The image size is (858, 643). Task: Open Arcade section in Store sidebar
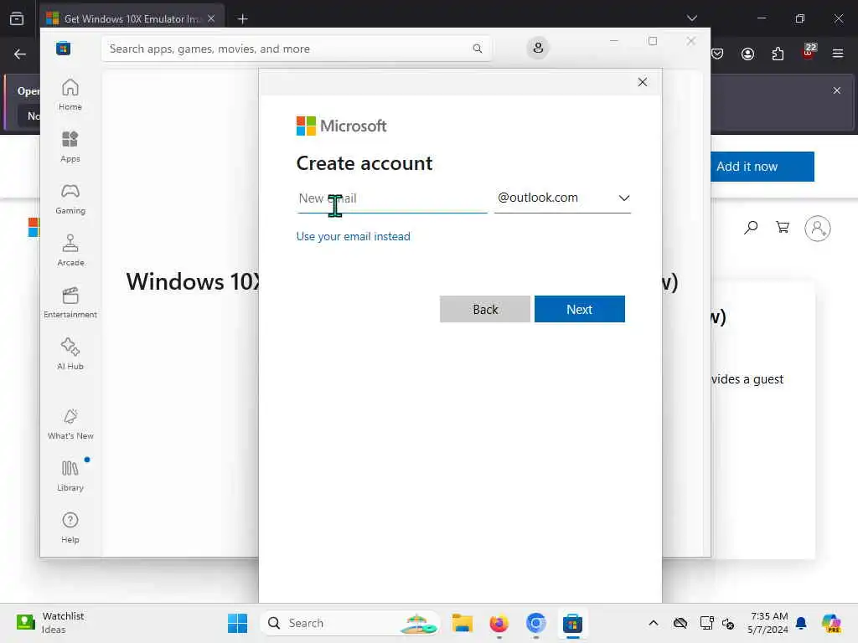[70, 250]
